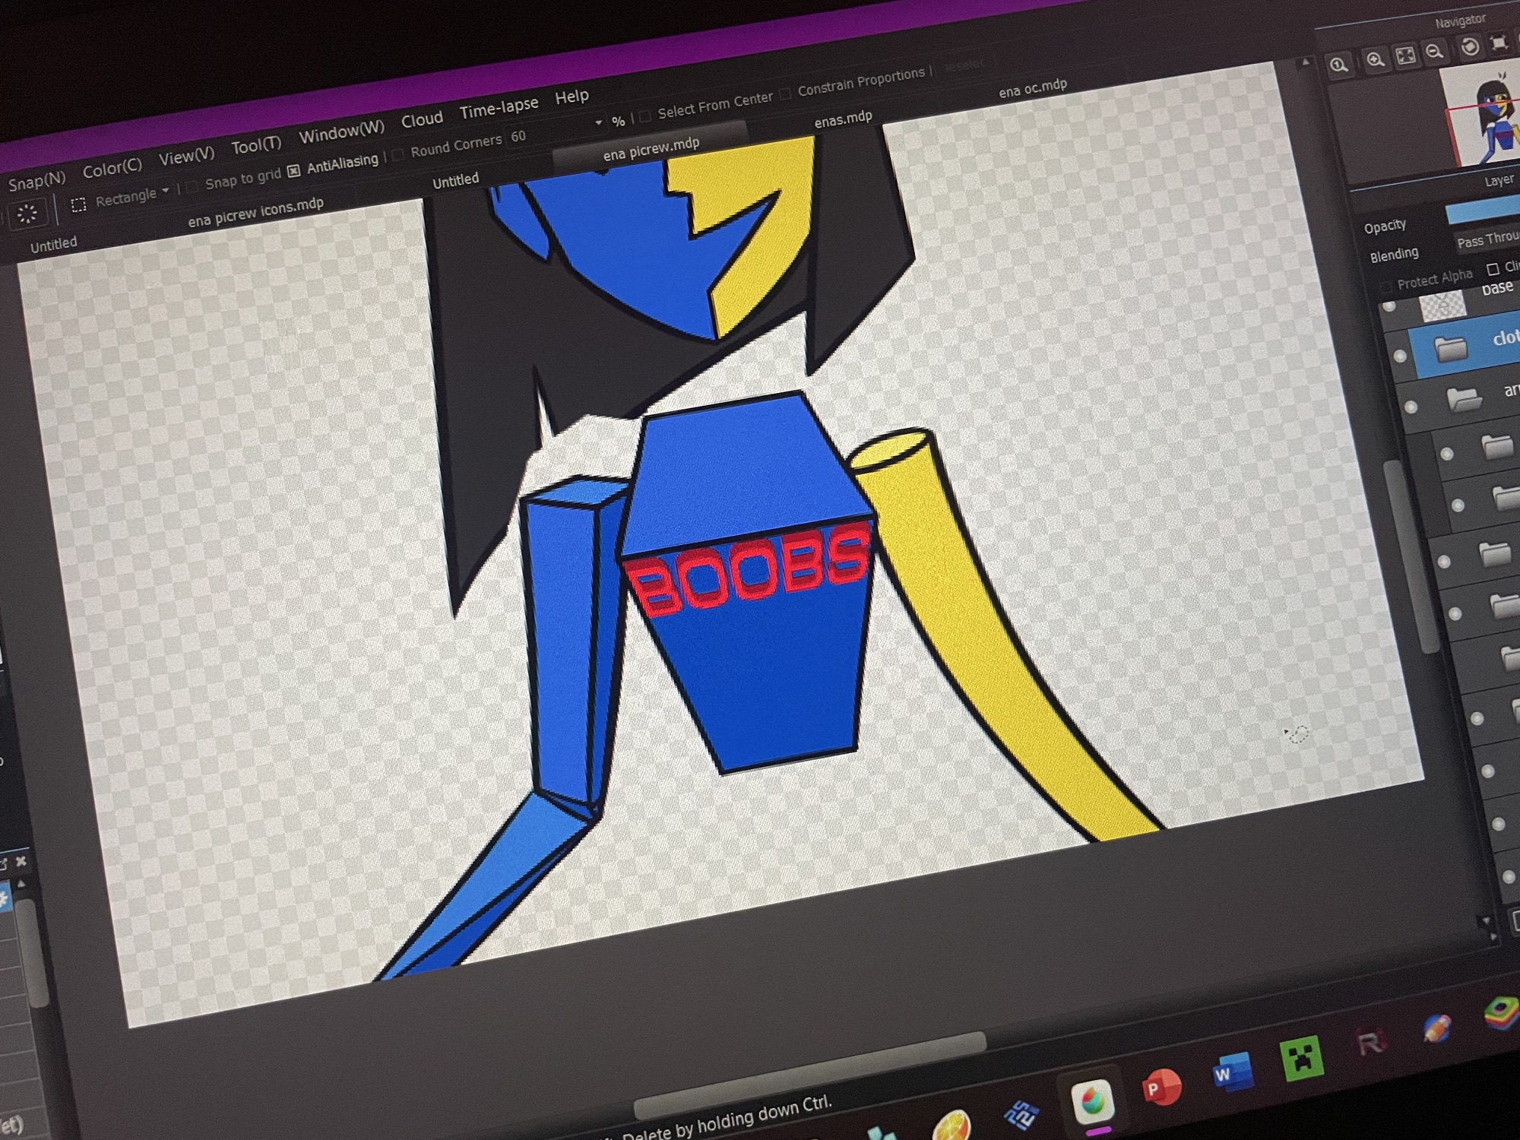
Task: Switch to the ena oc.mdp tab
Action: click(x=1032, y=88)
